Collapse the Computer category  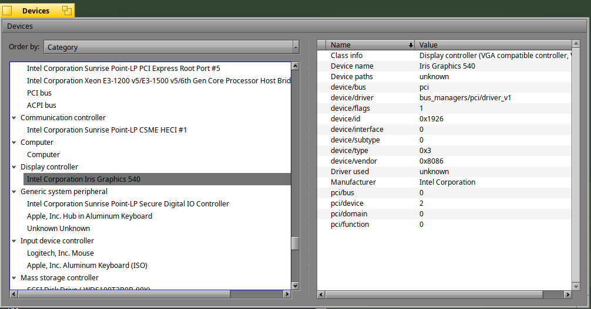[x=14, y=142]
